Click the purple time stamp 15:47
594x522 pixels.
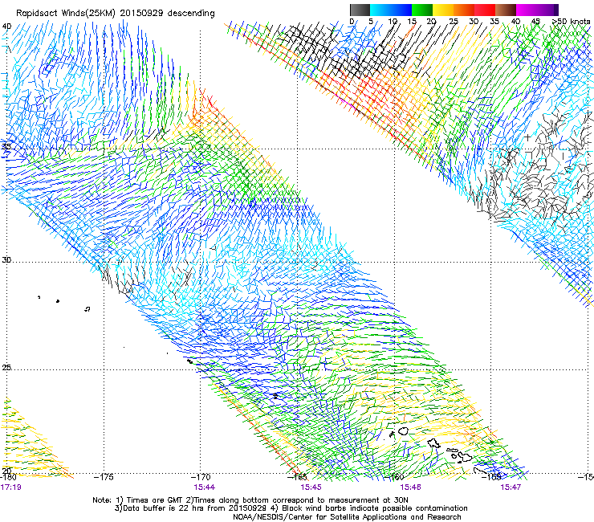click(x=511, y=487)
